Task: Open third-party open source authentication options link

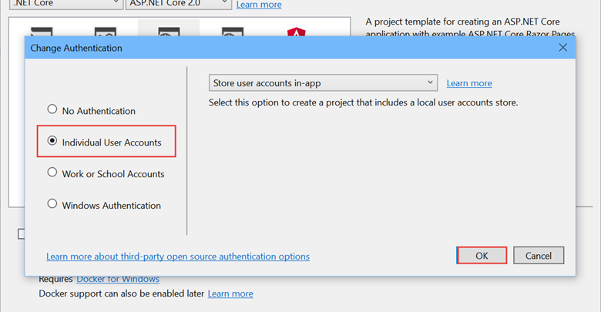Action: pos(178,256)
